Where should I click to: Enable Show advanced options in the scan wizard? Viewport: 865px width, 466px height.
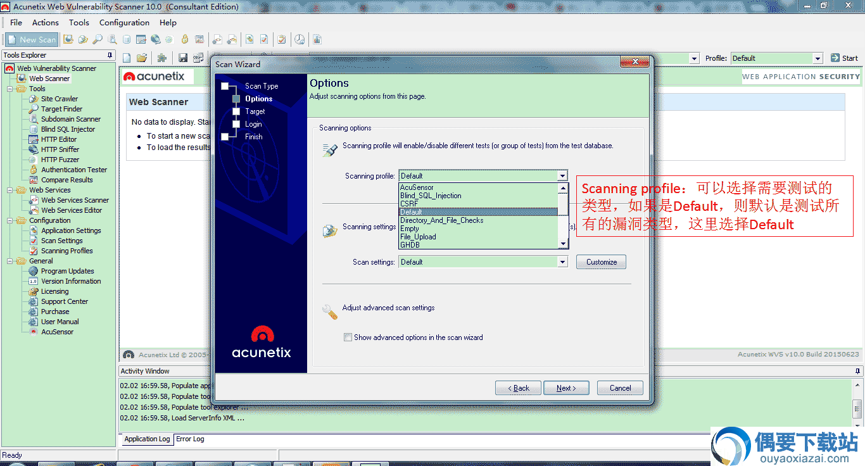[348, 337]
